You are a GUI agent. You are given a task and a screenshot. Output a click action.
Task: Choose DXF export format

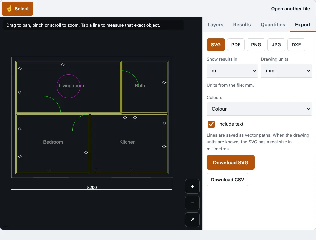tap(296, 45)
